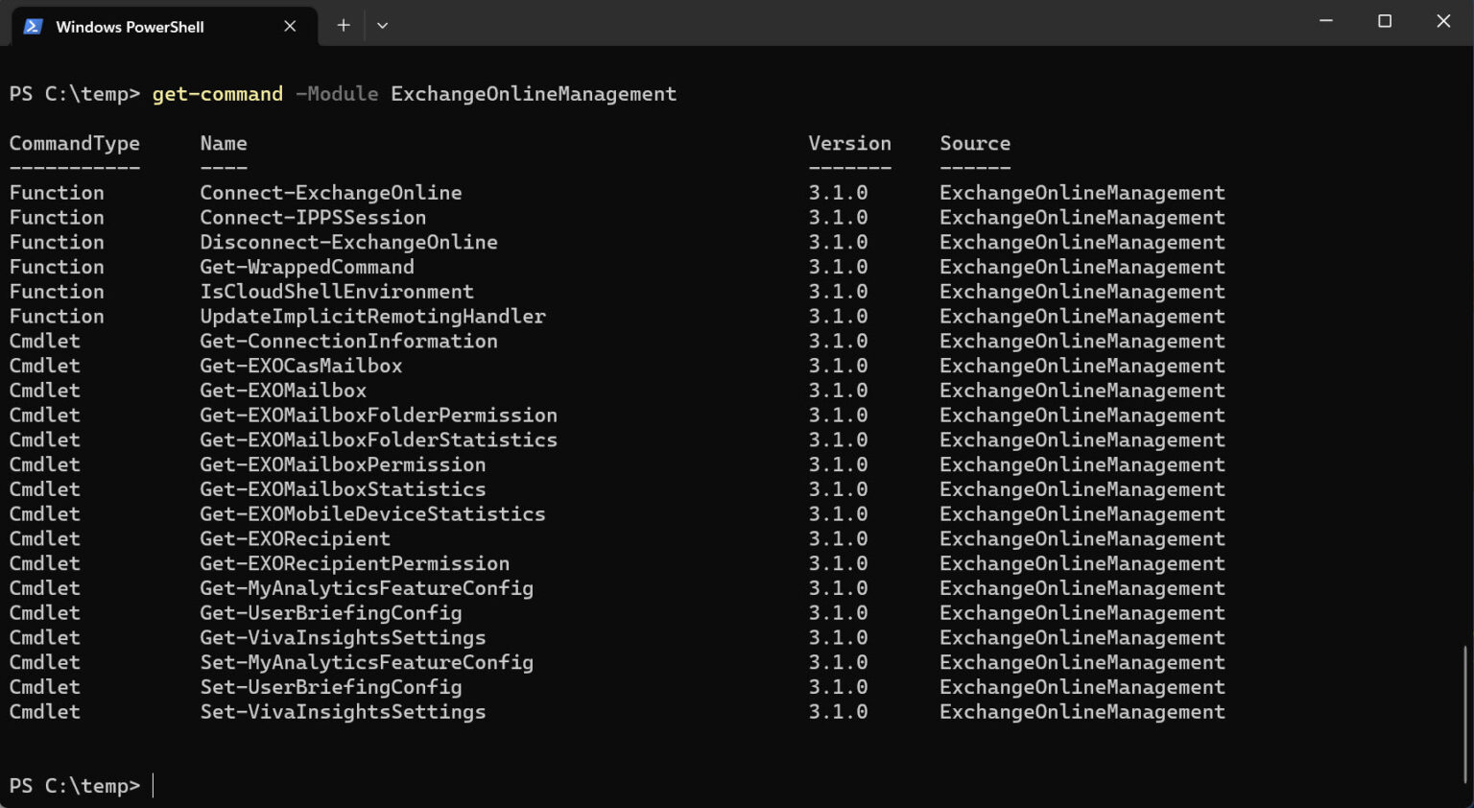The height and width of the screenshot is (808, 1474).
Task: Click IsCloudShellEnvironment in the list
Action: click(337, 292)
